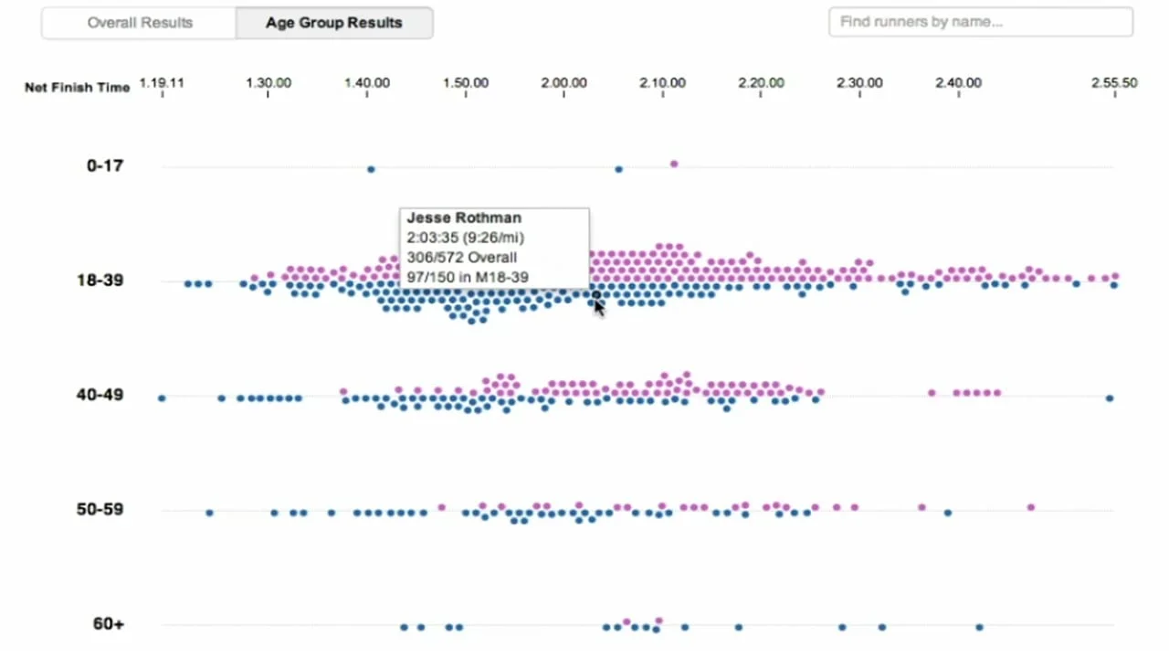Select the only pink dot in the 0-17 row
This screenshot has width=1169, height=658.
pyautogui.click(x=674, y=164)
